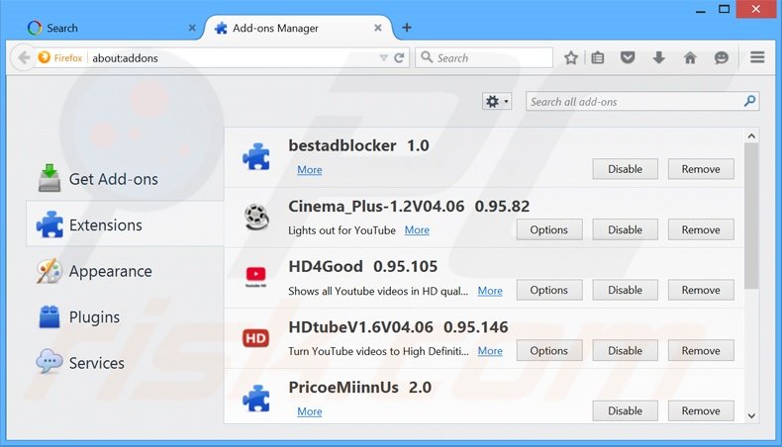
Task: Remove the HDtubeV1.6V04.06 extension
Action: coord(701,351)
